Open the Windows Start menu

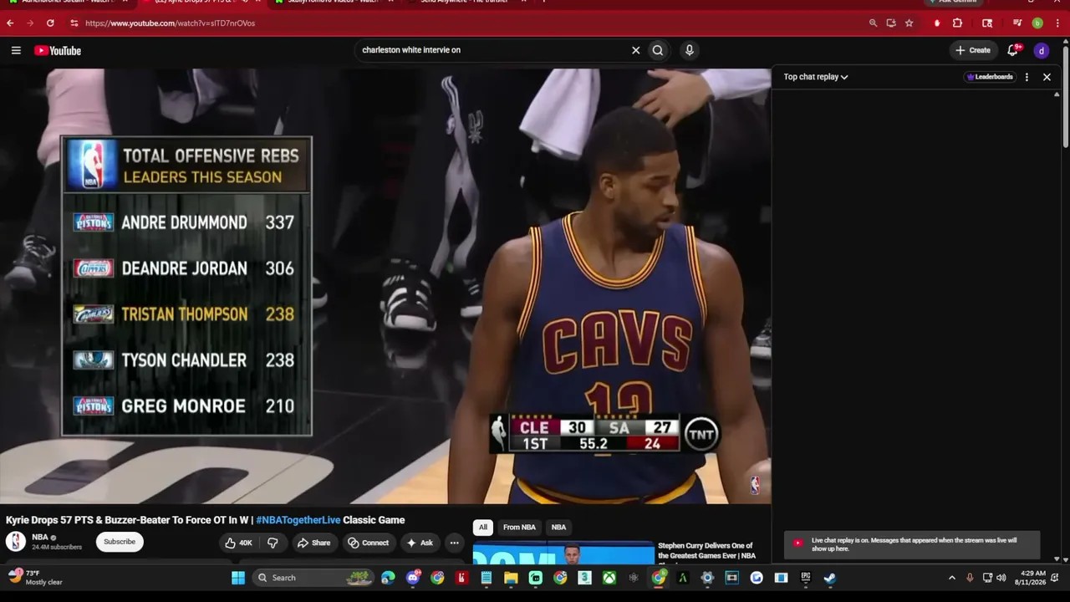(238, 578)
